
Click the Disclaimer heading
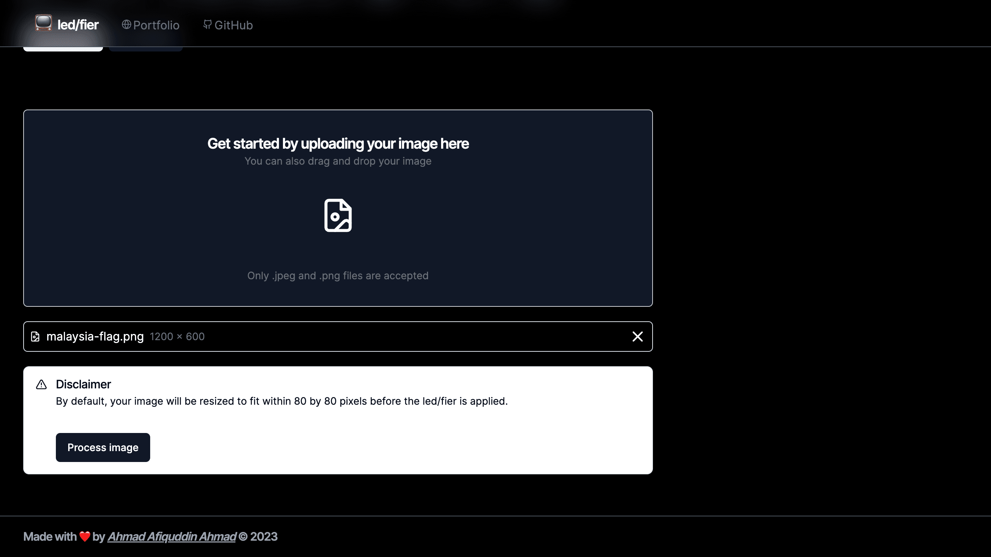pyautogui.click(x=83, y=384)
